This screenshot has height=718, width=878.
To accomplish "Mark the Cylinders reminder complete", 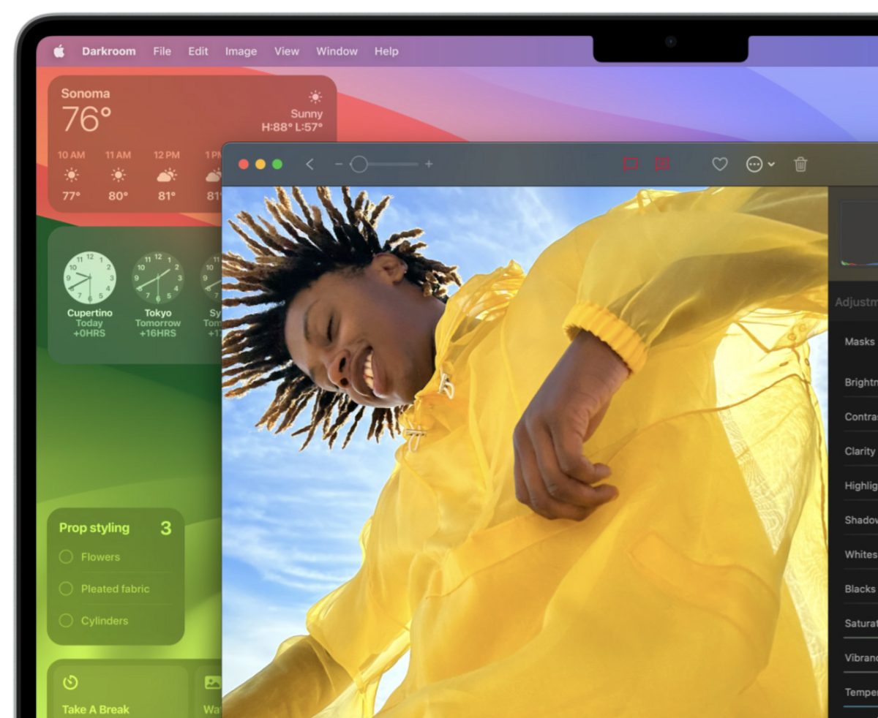I will point(66,621).
